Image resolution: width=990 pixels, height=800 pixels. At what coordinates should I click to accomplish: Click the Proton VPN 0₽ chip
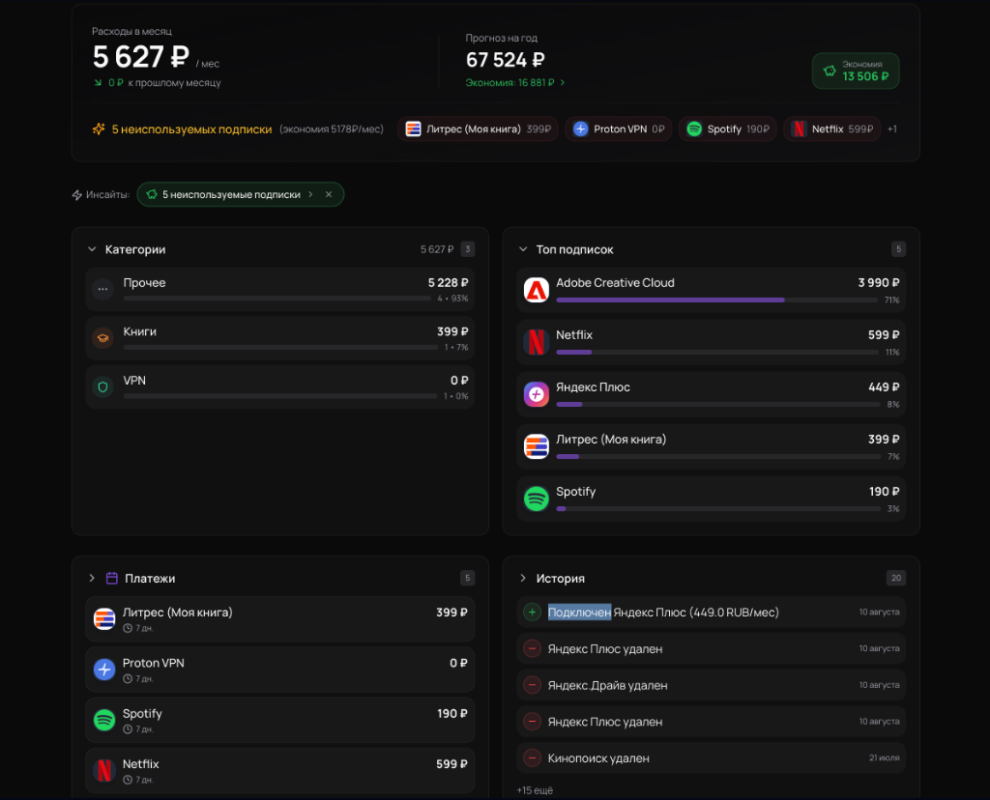click(618, 129)
